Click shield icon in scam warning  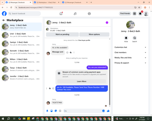59,73
